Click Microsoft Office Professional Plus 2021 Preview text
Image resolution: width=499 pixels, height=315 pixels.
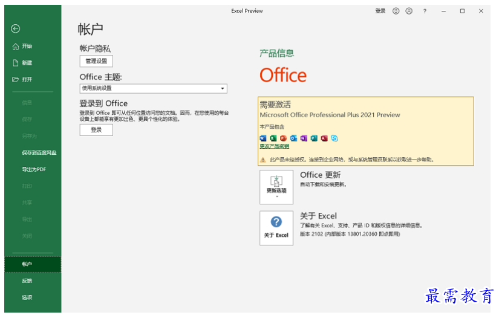[x=330, y=115]
